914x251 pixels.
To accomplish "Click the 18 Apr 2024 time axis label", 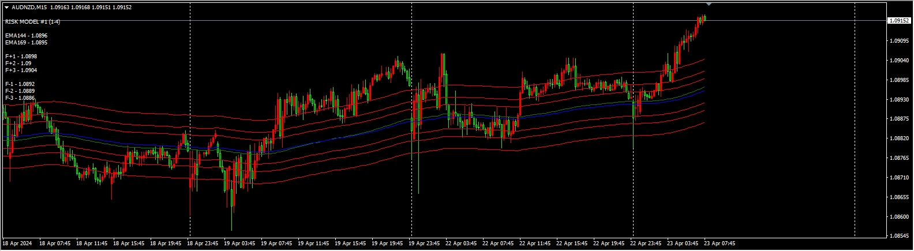I will pos(18,243).
